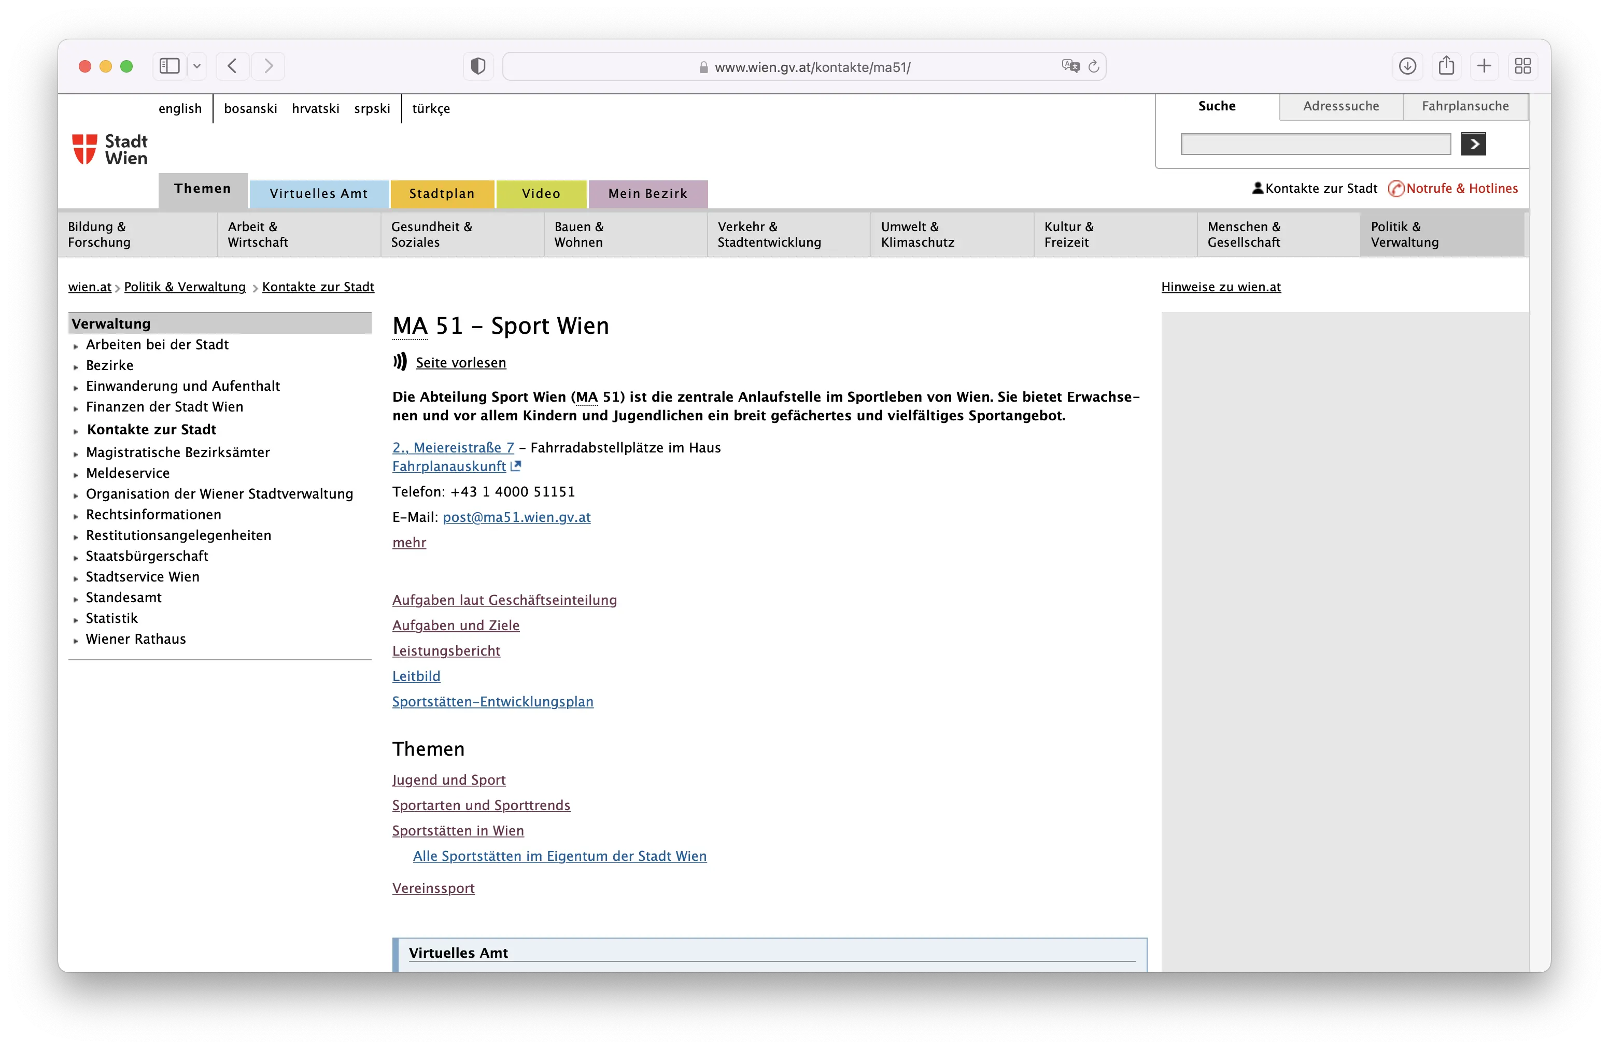The image size is (1609, 1049).
Task: Expand Arbeiten bei der Stadt sidebar item
Action: [x=157, y=345]
